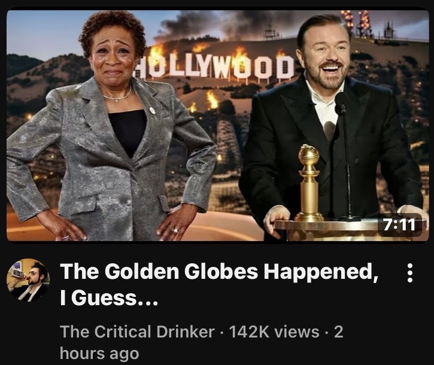Click the pin on the silver blazer lapel
This screenshot has width=434, height=365.
(152, 111)
